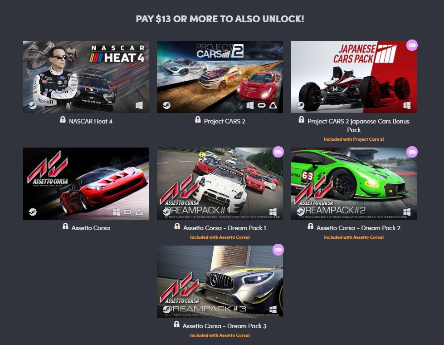Click the Windows icon on NASCAR Heat 4
Screen dimensions: 444x345
(139, 105)
